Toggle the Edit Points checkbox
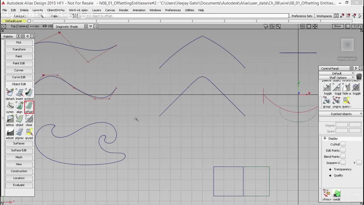Viewport: 364px width, 205px height. click(x=343, y=150)
